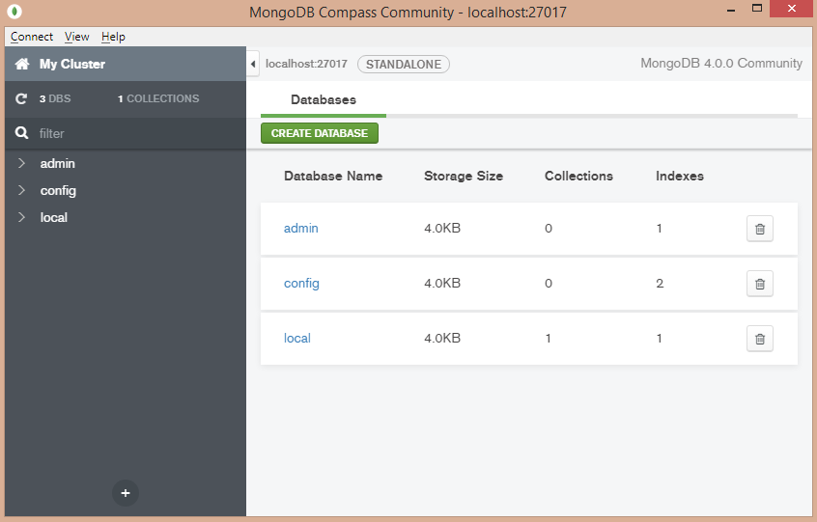Click the sidebar filter input field
The image size is (817, 522).
pyautogui.click(x=135, y=133)
